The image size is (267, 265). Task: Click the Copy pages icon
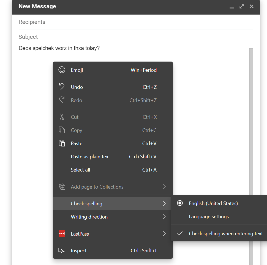(62, 130)
